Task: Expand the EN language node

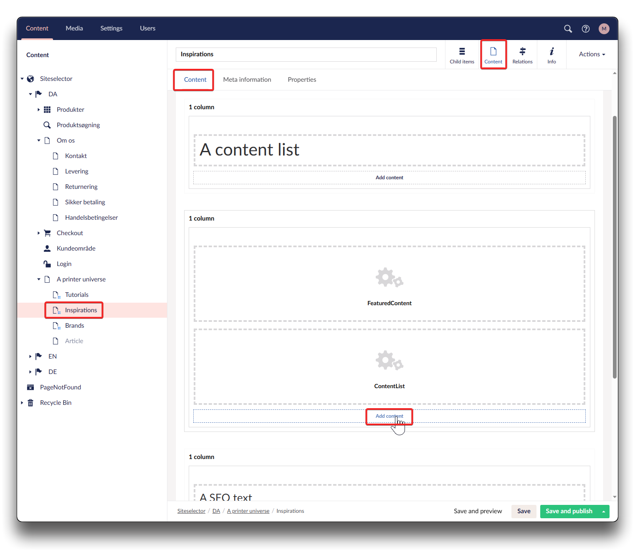Action: pos(30,356)
